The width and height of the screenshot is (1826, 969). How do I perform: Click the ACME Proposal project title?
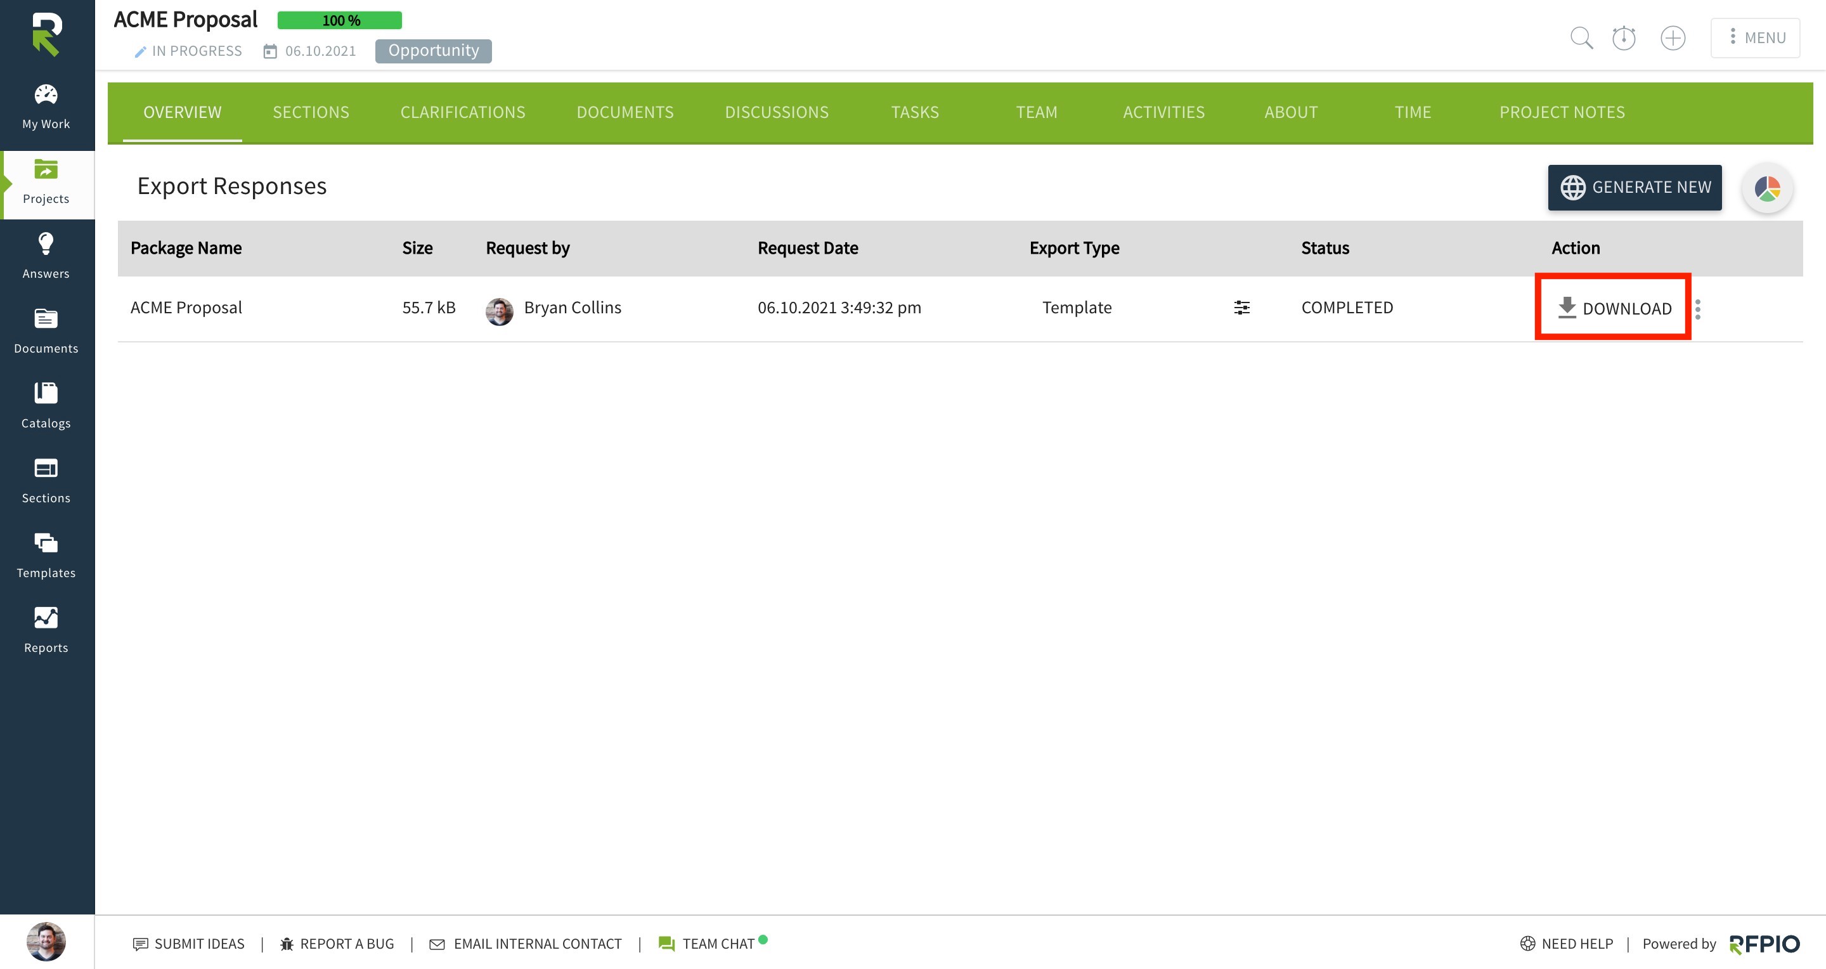pyautogui.click(x=185, y=20)
